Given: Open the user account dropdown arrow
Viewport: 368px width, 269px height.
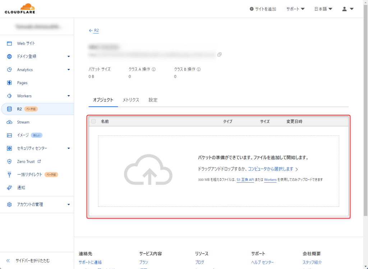Looking at the screenshot, I should 351,9.
